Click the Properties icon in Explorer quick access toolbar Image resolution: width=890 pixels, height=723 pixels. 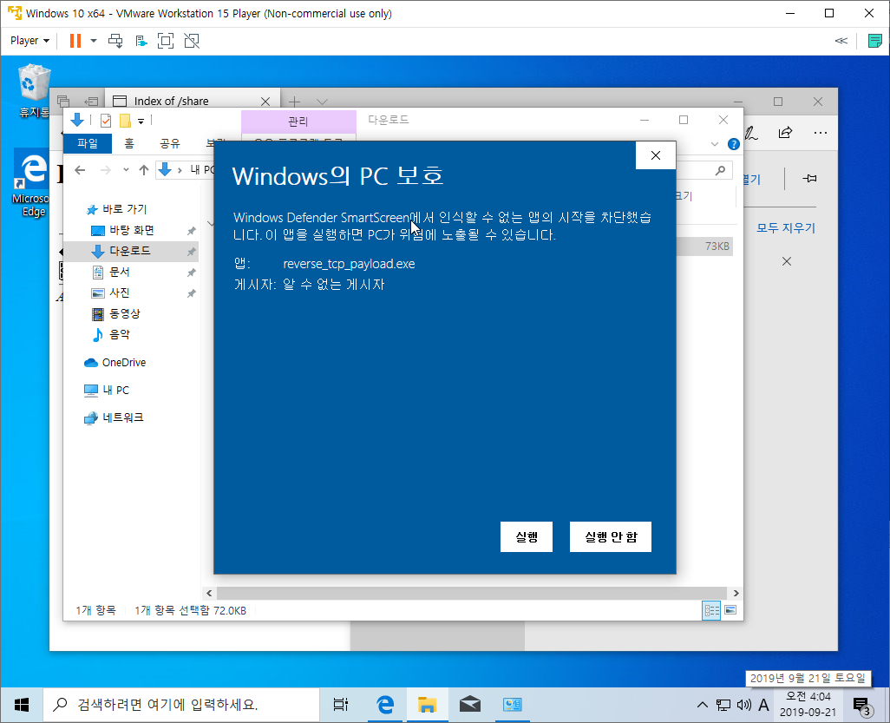pos(106,121)
